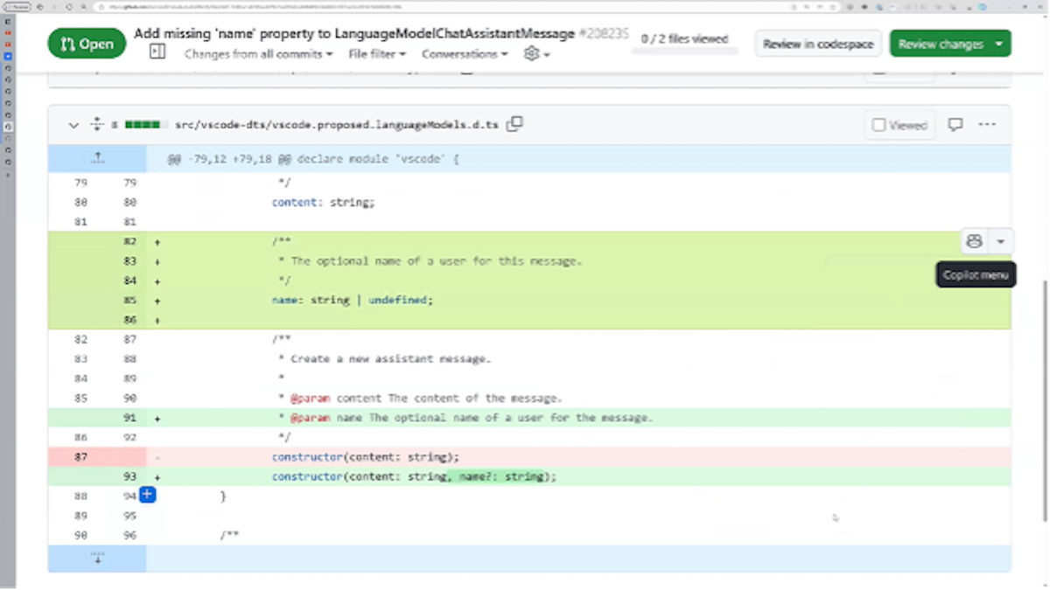Click new line number 93
The image size is (1050, 590).
click(x=129, y=477)
